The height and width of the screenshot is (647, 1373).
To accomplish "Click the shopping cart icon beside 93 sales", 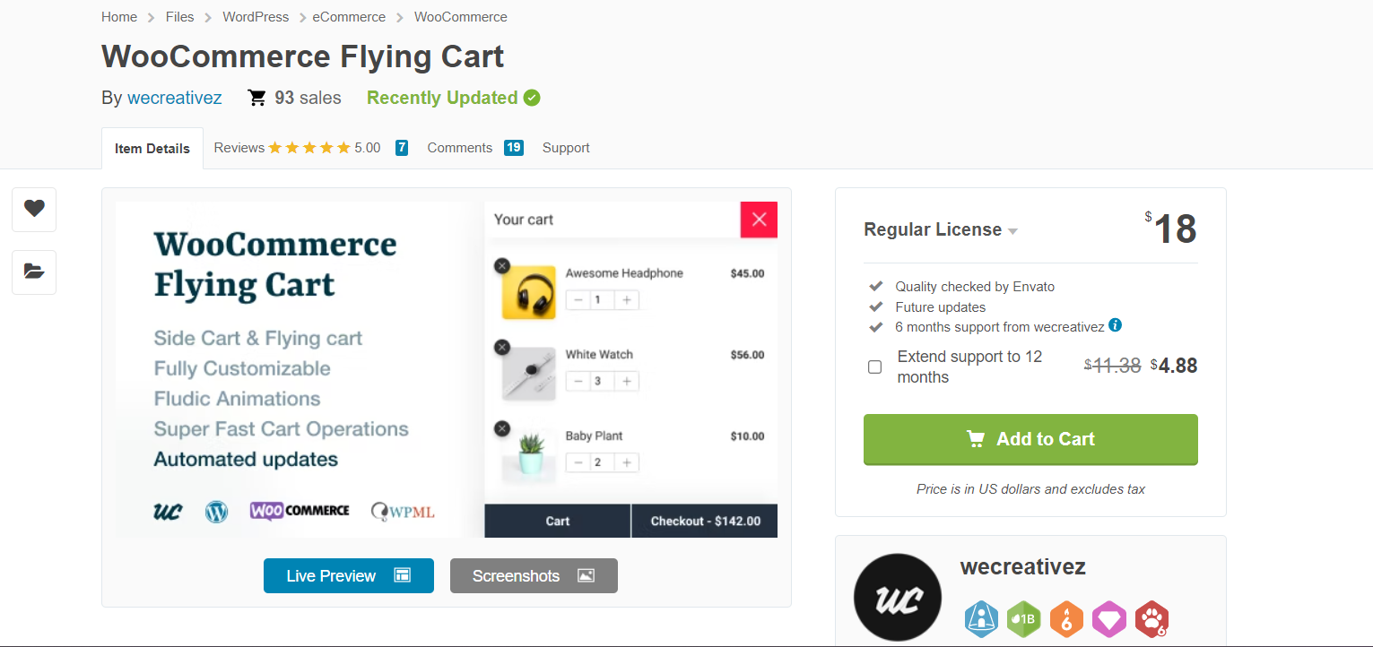I will pos(257,98).
